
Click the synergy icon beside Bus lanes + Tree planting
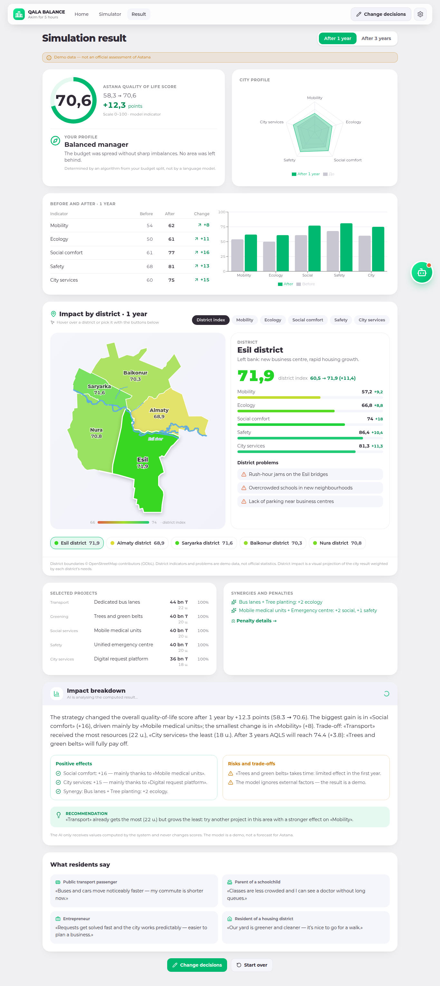[x=234, y=602]
